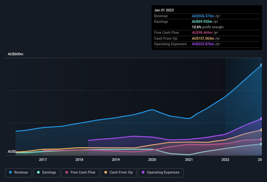This screenshot has width=267, height=182.
Task: Click the Jan 01 2023 tooltip date
Action: click(x=164, y=10)
